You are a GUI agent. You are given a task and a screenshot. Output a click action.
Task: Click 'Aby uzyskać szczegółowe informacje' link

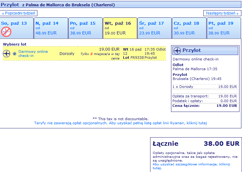click(191, 166)
